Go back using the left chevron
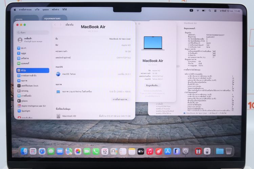 [55, 25]
